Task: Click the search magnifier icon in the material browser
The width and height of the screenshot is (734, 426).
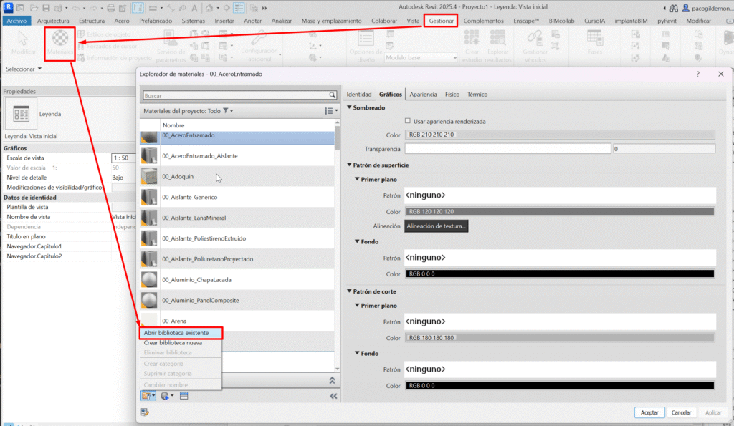Action: tap(333, 95)
